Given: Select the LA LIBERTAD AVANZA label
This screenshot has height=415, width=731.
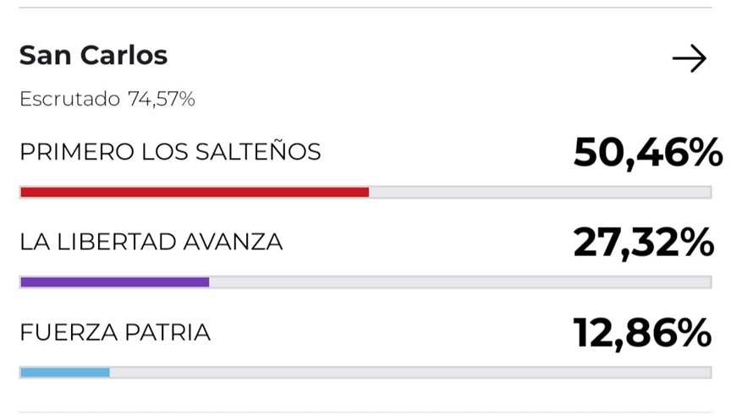Looking at the screenshot, I should [x=151, y=243].
